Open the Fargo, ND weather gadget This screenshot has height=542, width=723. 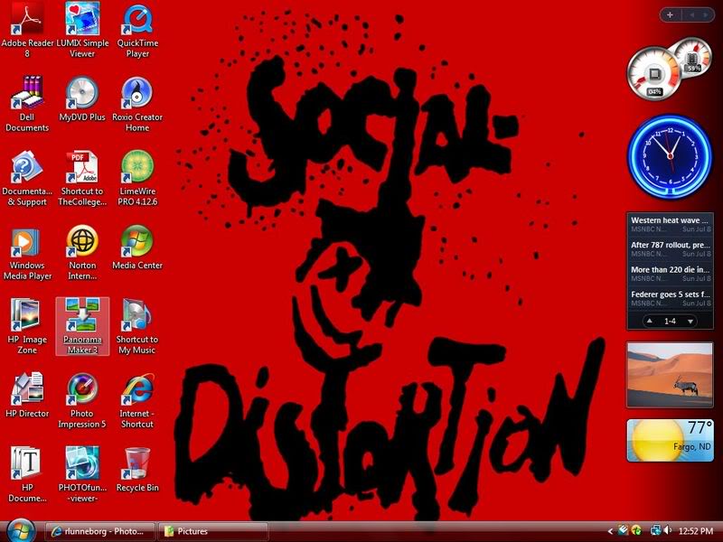[670, 440]
